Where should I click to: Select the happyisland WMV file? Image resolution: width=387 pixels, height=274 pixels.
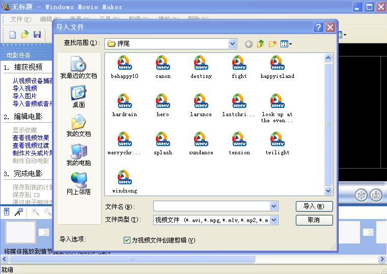278,67
